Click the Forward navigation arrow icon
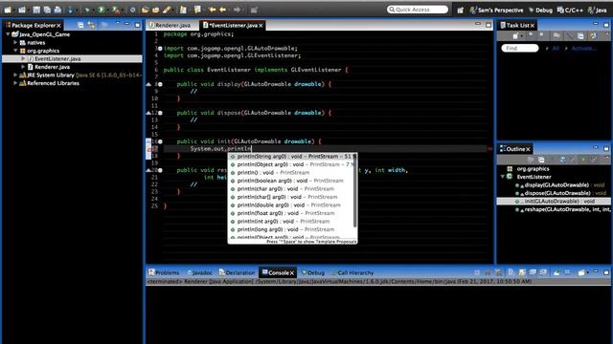 click(x=237, y=10)
